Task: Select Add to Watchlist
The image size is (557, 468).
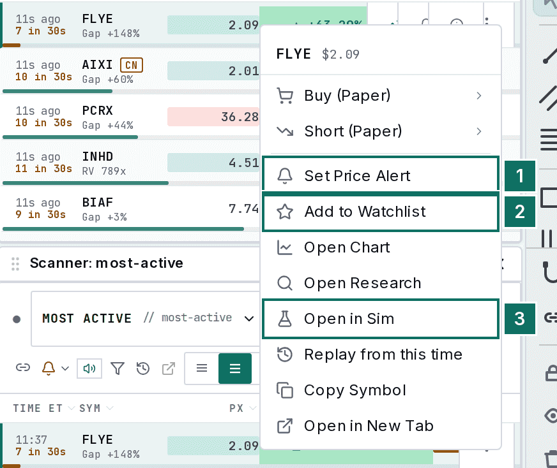Action: (381, 212)
